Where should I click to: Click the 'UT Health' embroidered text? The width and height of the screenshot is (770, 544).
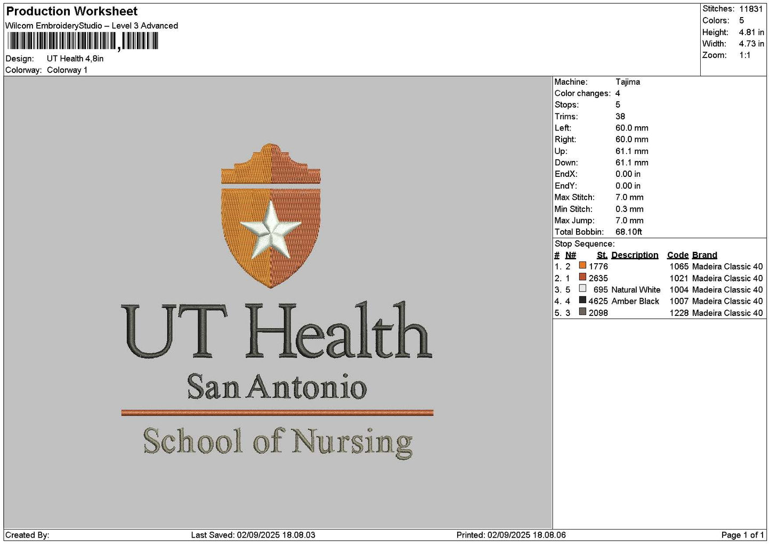pyautogui.click(x=276, y=331)
